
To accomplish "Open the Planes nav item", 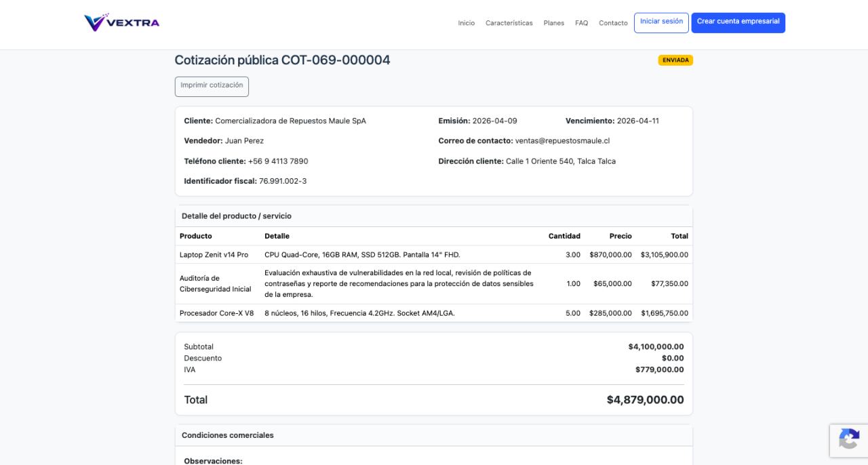I will coord(554,23).
